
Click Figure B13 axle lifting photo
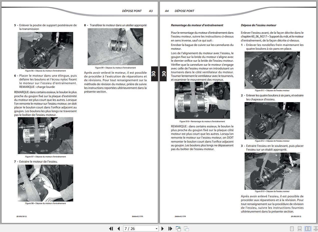tap(272, 171)
